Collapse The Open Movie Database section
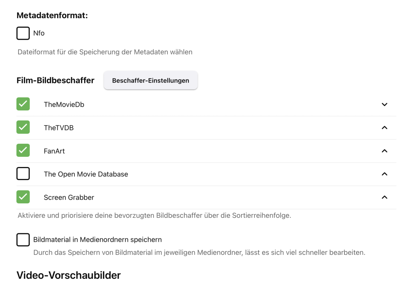Viewport: 412px width, 283px height. point(385,174)
